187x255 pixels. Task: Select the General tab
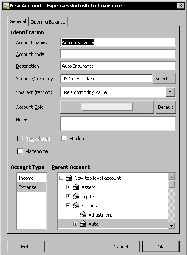click(18, 21)
